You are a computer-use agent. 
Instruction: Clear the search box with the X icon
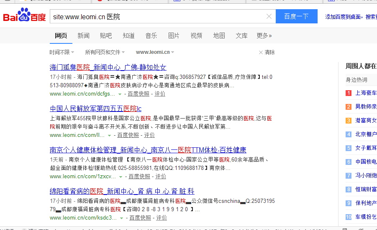tap(269, 16)
